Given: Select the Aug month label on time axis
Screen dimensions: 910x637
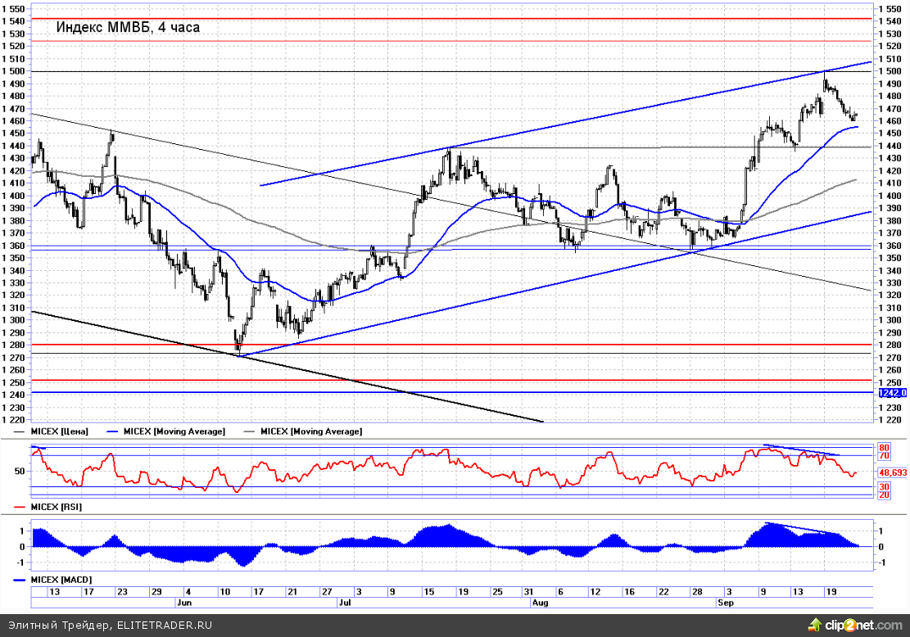Looking at the screenshot, I should [540, 602].
